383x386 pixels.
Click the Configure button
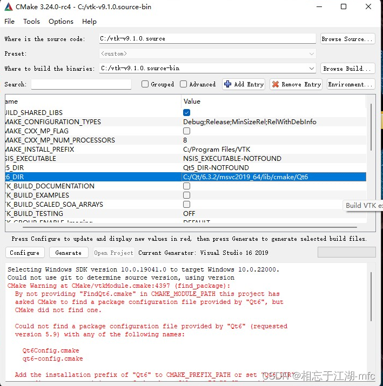(x=25, y=253)
